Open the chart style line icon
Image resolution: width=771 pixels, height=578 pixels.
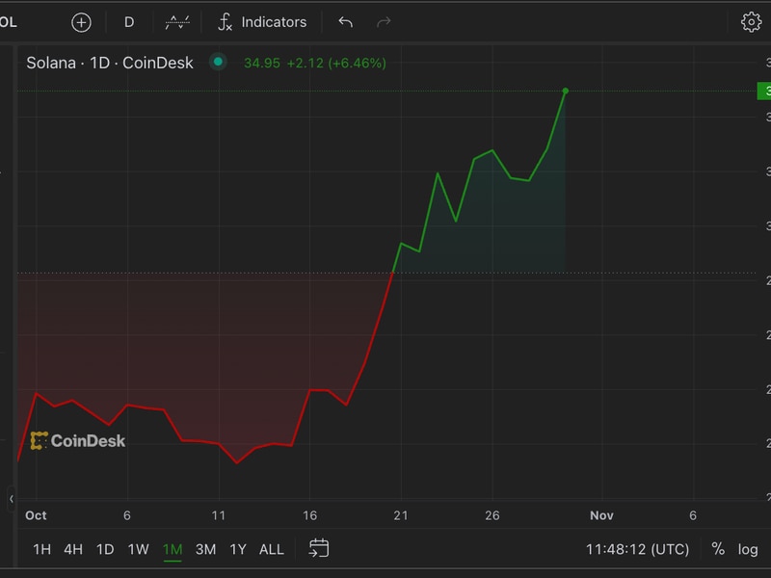pyautogui.click(x=177, y=22)
